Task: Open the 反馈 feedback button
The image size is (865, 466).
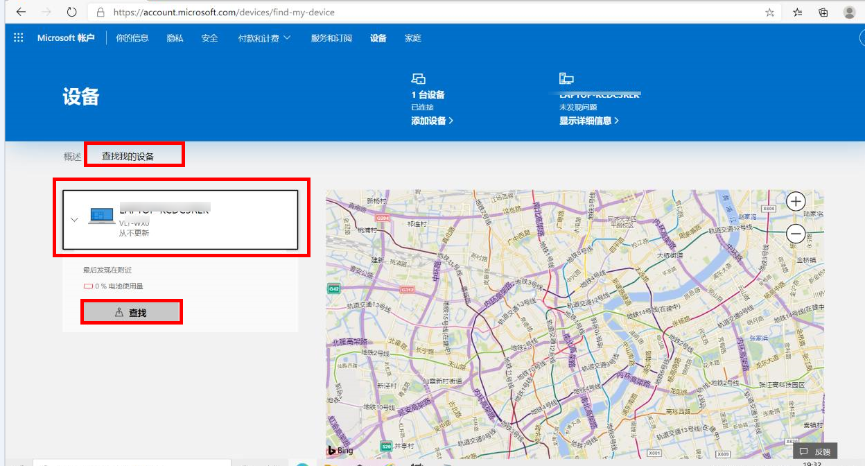Action: [814, 451]
